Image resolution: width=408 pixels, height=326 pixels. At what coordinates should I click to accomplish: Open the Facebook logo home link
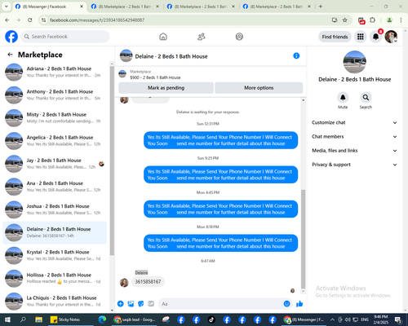(x=11, y=37)
